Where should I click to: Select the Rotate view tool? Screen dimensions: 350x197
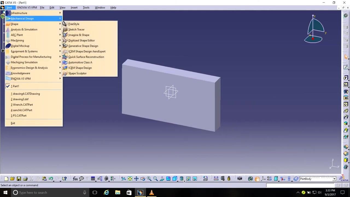[142, 179]
